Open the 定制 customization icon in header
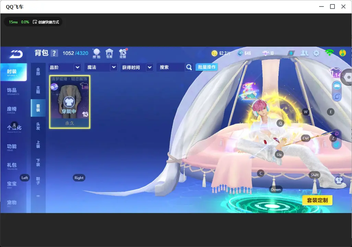Image resolution: width=352 pixels, height=247 pixels. tap(123, 54)
